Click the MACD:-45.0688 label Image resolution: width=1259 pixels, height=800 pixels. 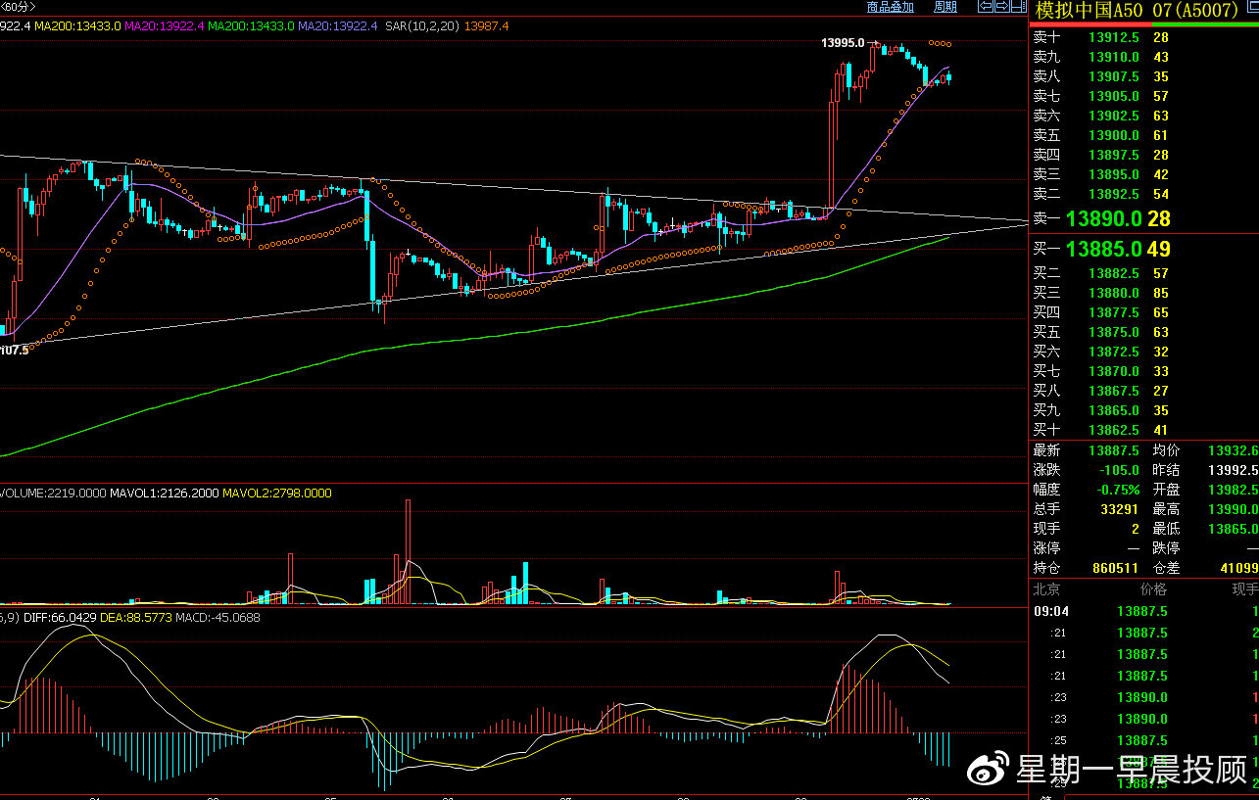(218, 617)
